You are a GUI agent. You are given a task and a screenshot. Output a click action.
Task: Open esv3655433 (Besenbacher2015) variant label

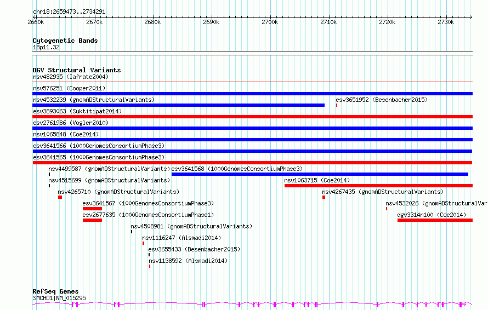194,249
